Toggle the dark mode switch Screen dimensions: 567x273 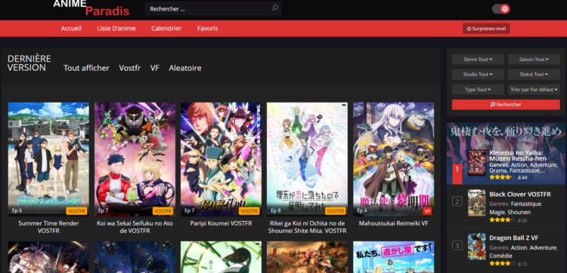pos(500,9)
